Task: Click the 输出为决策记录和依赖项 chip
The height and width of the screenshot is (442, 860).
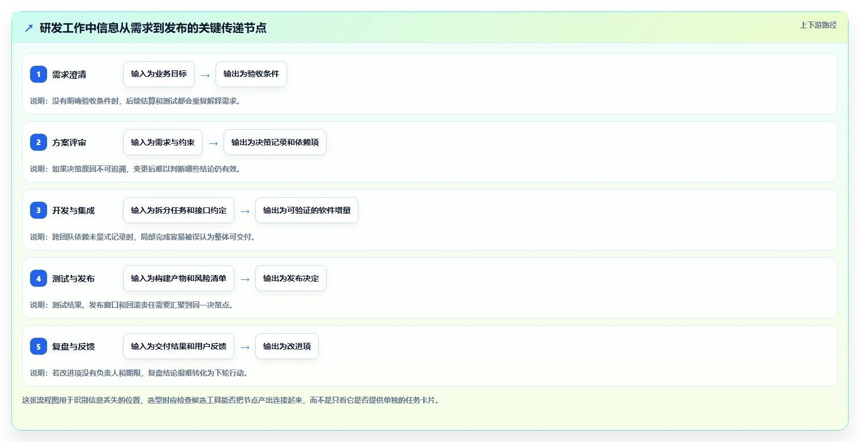Action: click(x=275, y=142)
